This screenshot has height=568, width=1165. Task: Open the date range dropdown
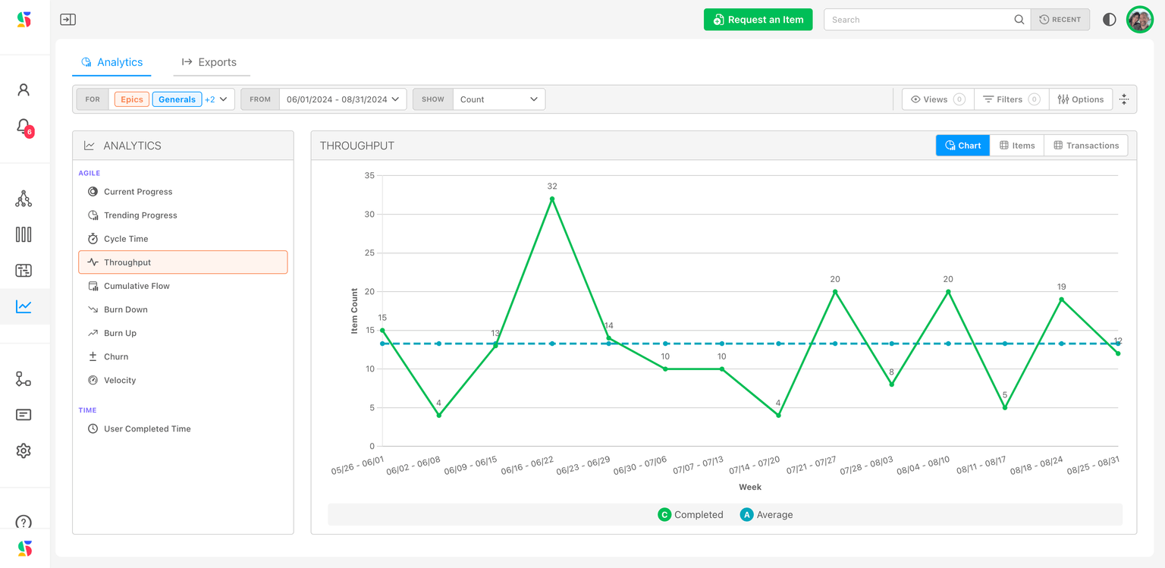click(343, 99)
